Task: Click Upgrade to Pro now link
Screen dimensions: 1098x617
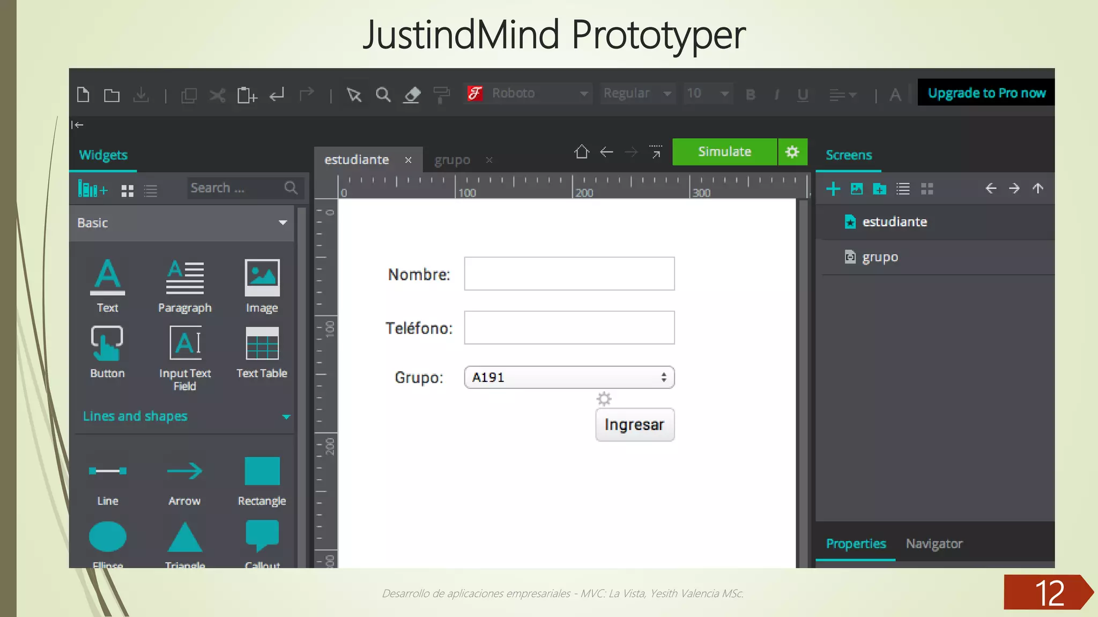Action: (986, 93)
